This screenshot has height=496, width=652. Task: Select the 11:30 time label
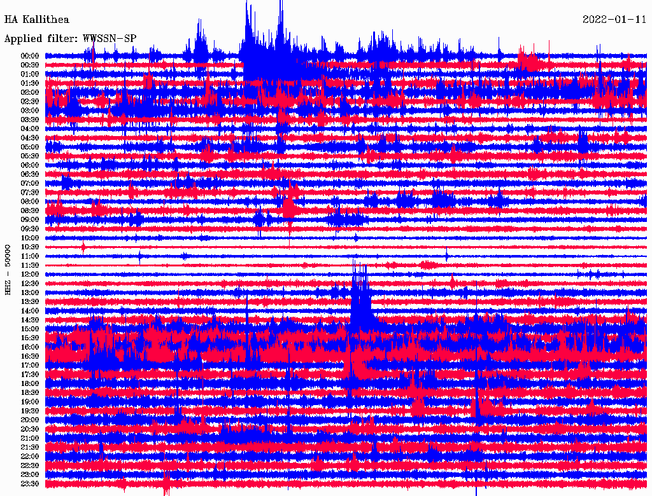(x=30, y=265)
